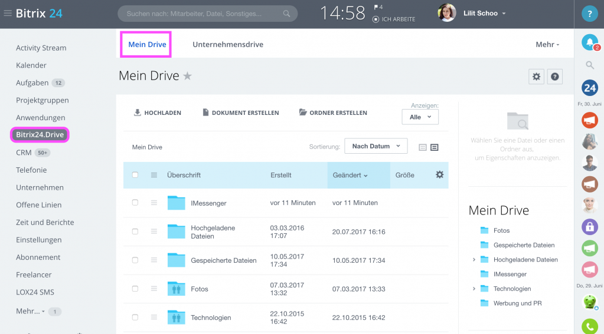Expand Technologien in folder tree
Image resolution: width=604 pixels, height=334 pixels.
(474, 289)
